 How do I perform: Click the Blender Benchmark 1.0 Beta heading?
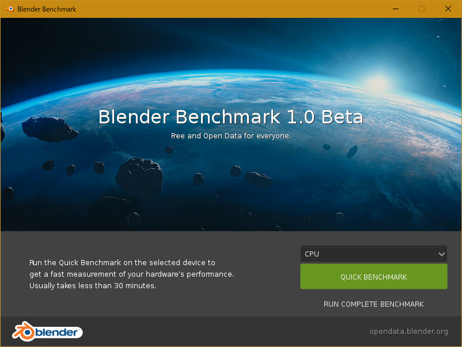click(230, 117)
